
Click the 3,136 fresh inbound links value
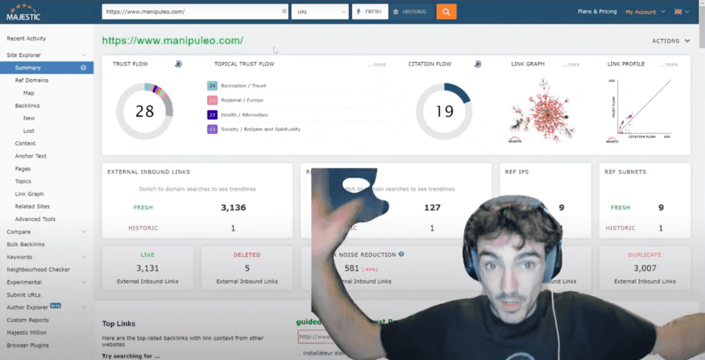[233, 208]
